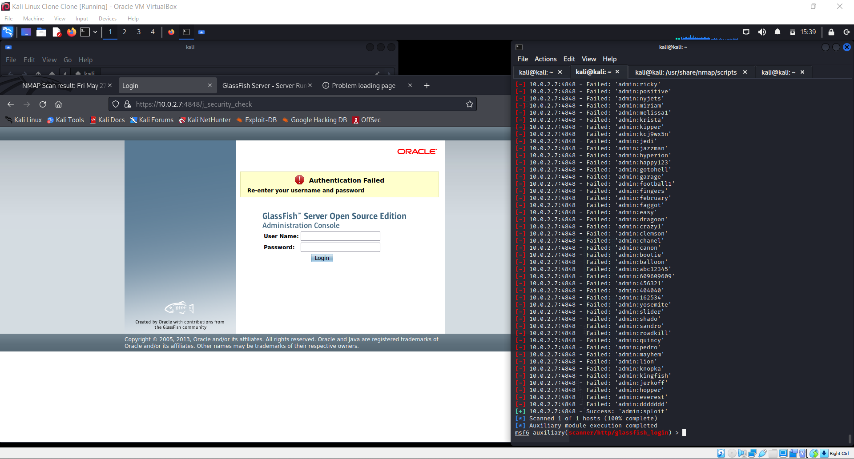Open the logout icon in the top panel
This screenshot has height=459, width=854.
click(x=847, y=32)
